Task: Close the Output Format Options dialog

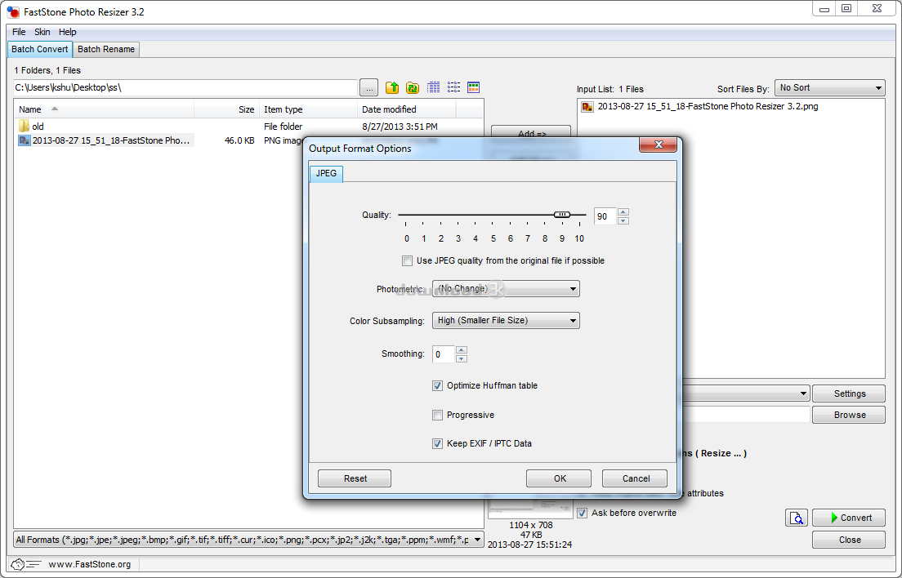Action: 659,144
